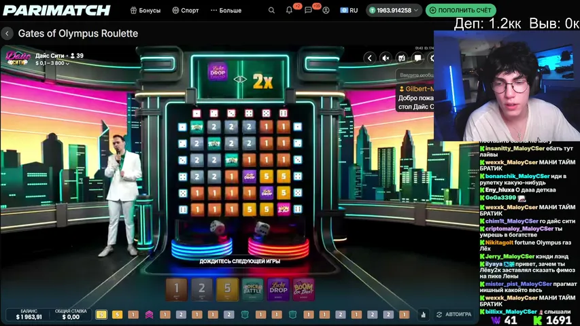Viewport: 580px width, 326px height.
Task: Toggle the muted sound icon
Action: (x=386, y=58)
